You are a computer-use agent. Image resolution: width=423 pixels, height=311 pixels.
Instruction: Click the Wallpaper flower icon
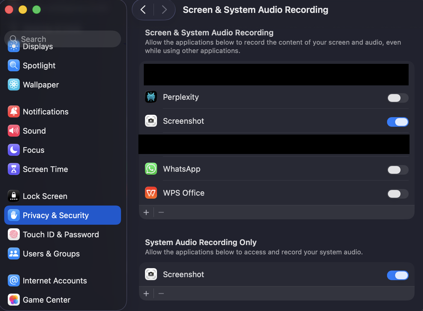(14, 85)
